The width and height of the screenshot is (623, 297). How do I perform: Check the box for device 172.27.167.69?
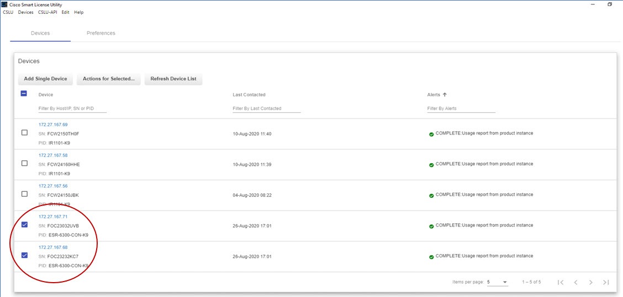(24, 133)
